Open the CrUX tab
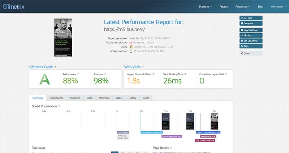This screenshot has height=153, width=289. [x=89, y=98]
